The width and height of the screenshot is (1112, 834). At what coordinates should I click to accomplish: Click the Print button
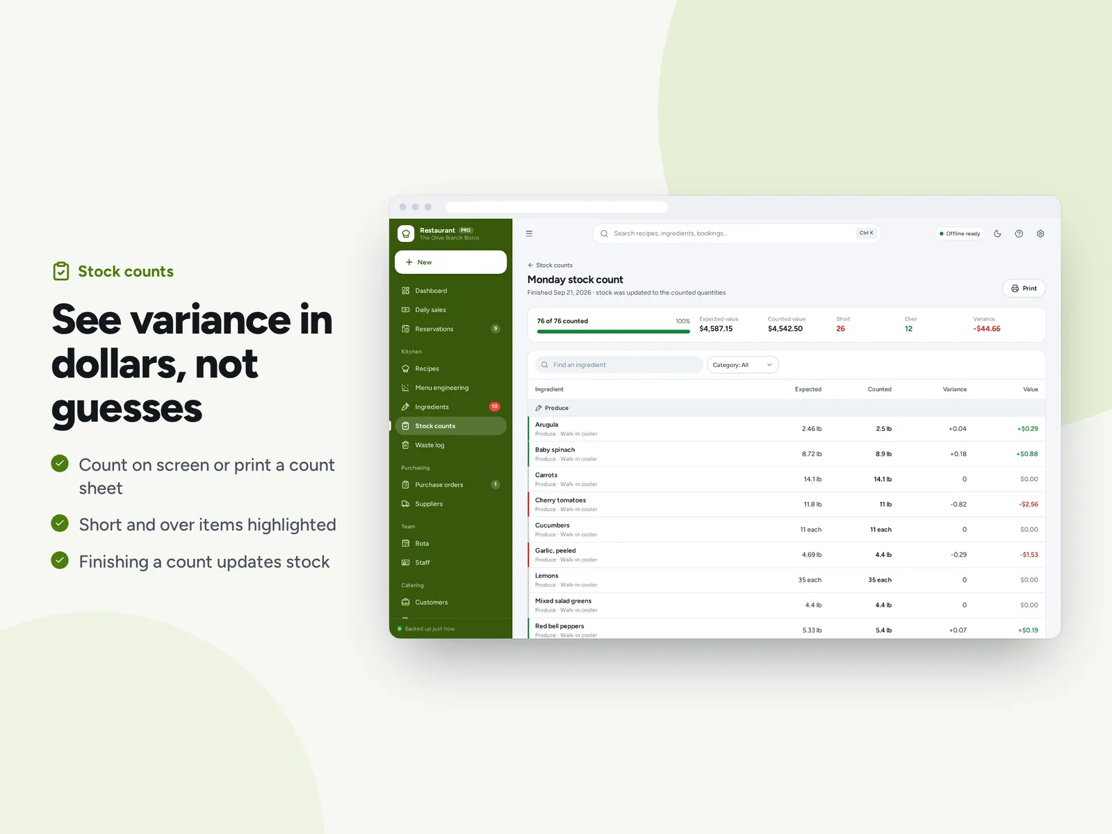click(1024, 288)
